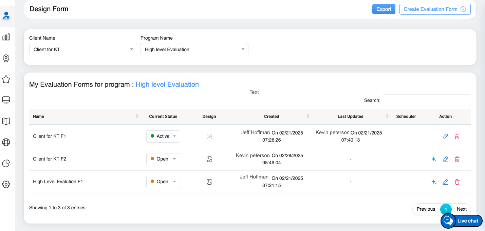Image resolution: width=485 pixels, height=231 pixels.
Task: Expand the Client Name dropdown
Action: click(x=83, y=49)
